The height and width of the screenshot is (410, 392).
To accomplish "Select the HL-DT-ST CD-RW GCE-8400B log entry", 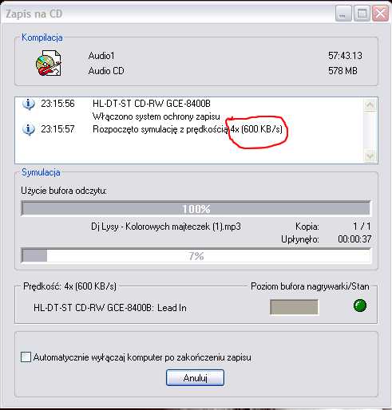I will click(x=152, y=104).
